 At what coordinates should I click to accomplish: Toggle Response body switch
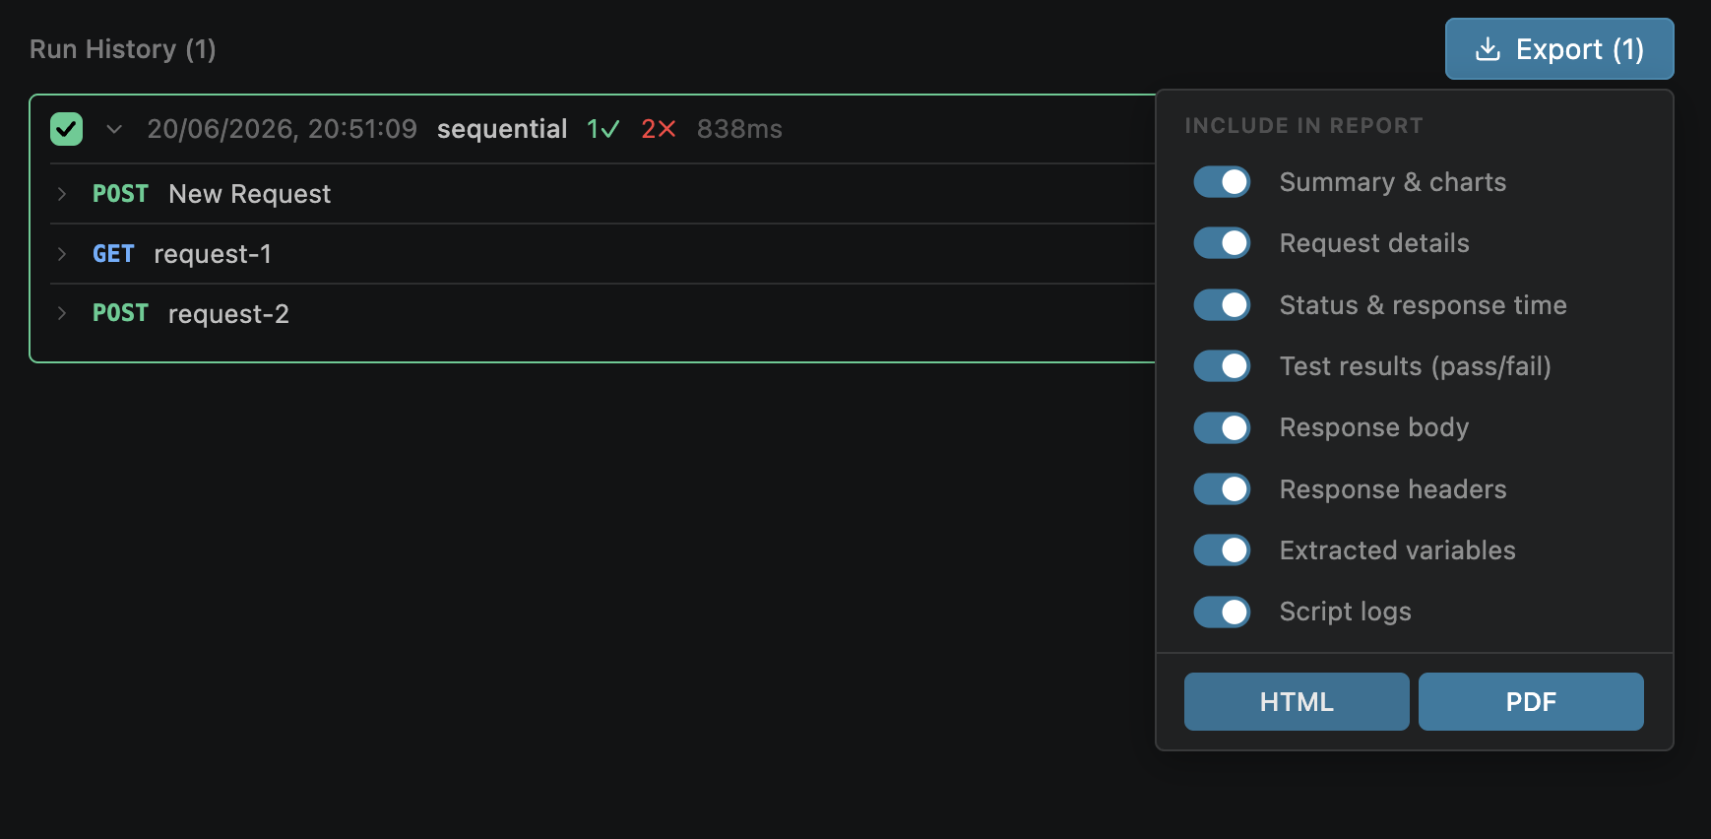coord(1222,427)
